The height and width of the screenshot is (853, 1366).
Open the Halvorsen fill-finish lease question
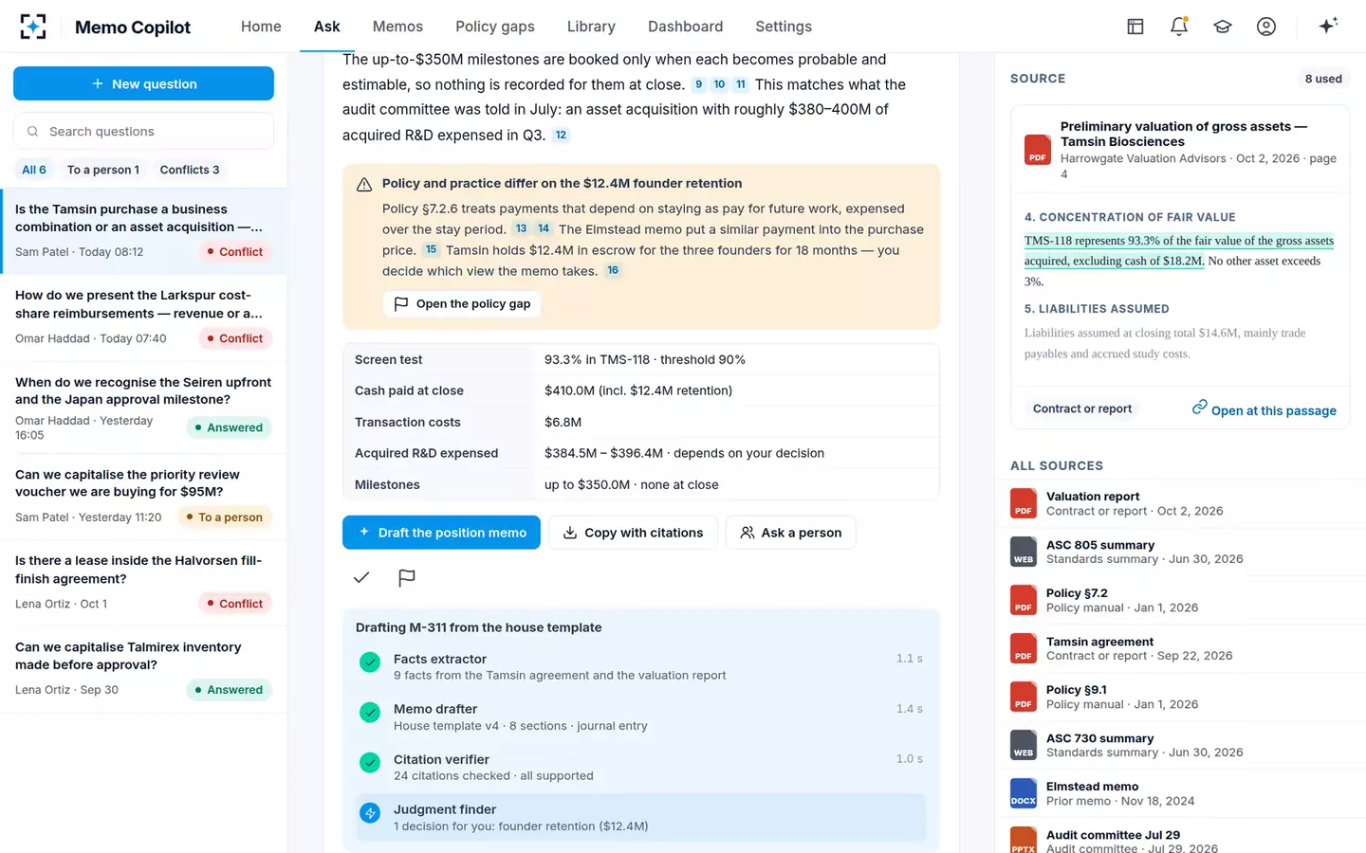pos(143,583)
